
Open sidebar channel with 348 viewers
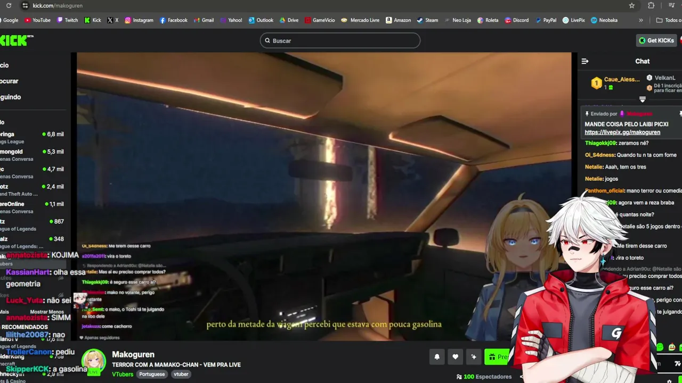click(32, 243)
